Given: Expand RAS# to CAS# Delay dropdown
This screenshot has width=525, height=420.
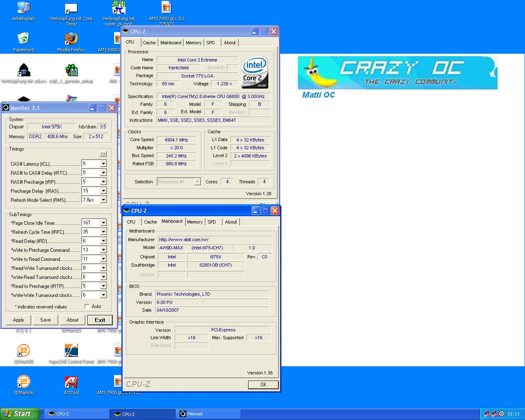Looking at the screenshot, I should click(x=103, y=173).
